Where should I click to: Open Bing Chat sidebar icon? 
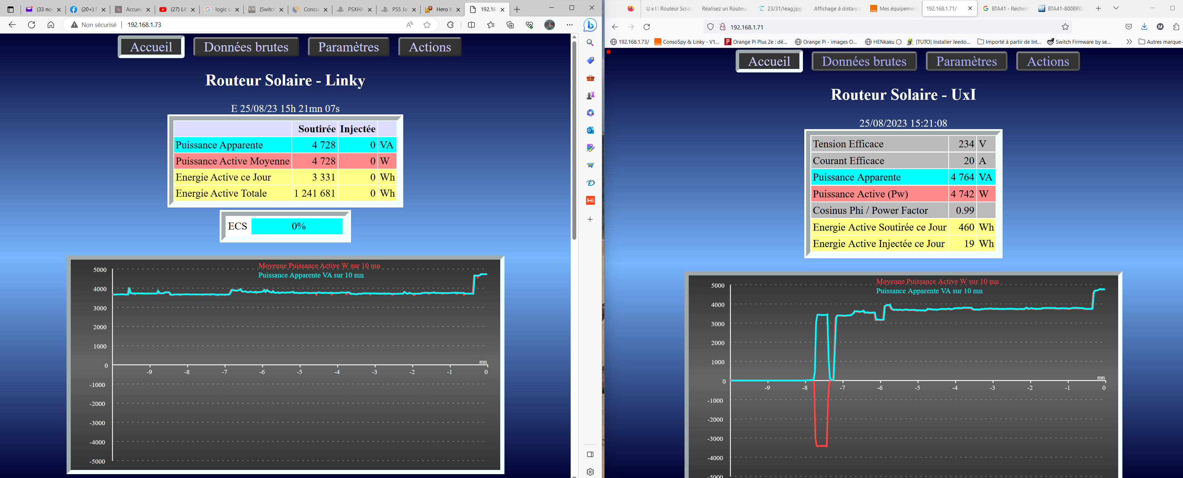[590, 25]
